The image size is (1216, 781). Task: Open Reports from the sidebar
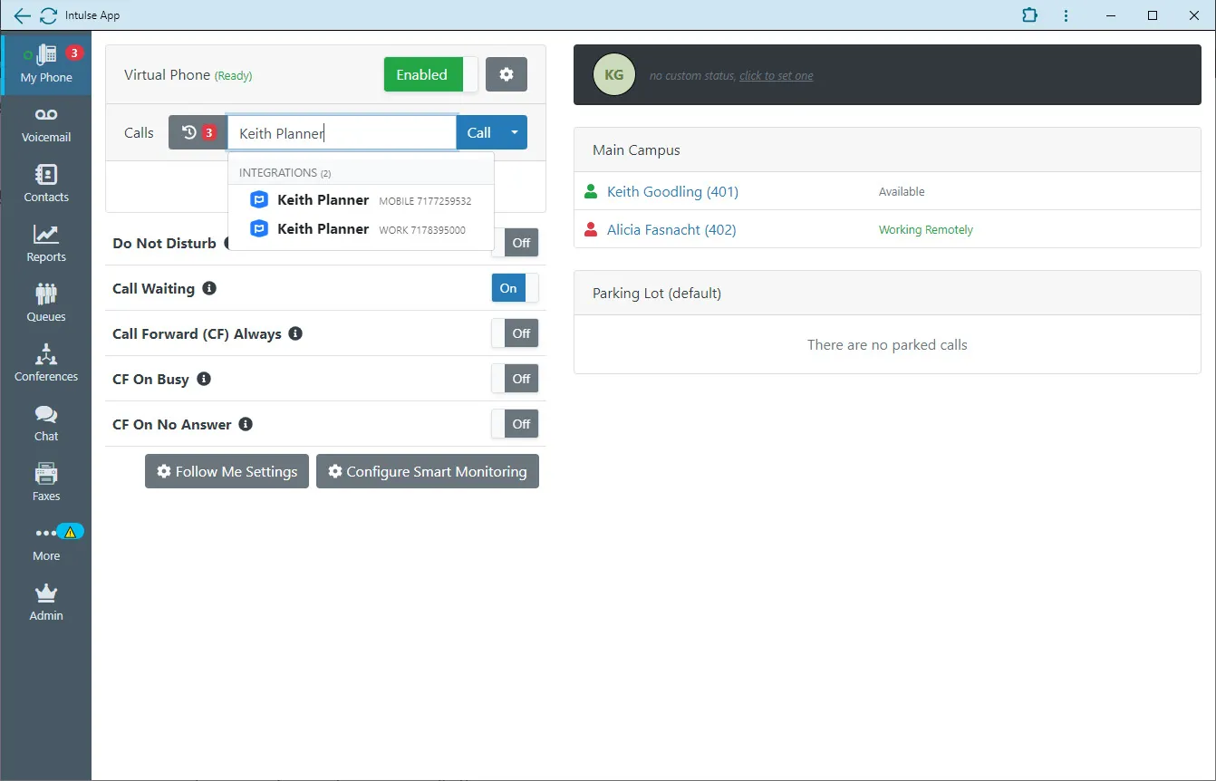(45, 241)
